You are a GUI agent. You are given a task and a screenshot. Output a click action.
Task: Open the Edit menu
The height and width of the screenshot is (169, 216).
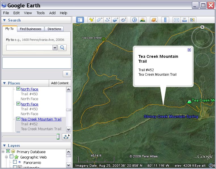(x=16, y=13)
